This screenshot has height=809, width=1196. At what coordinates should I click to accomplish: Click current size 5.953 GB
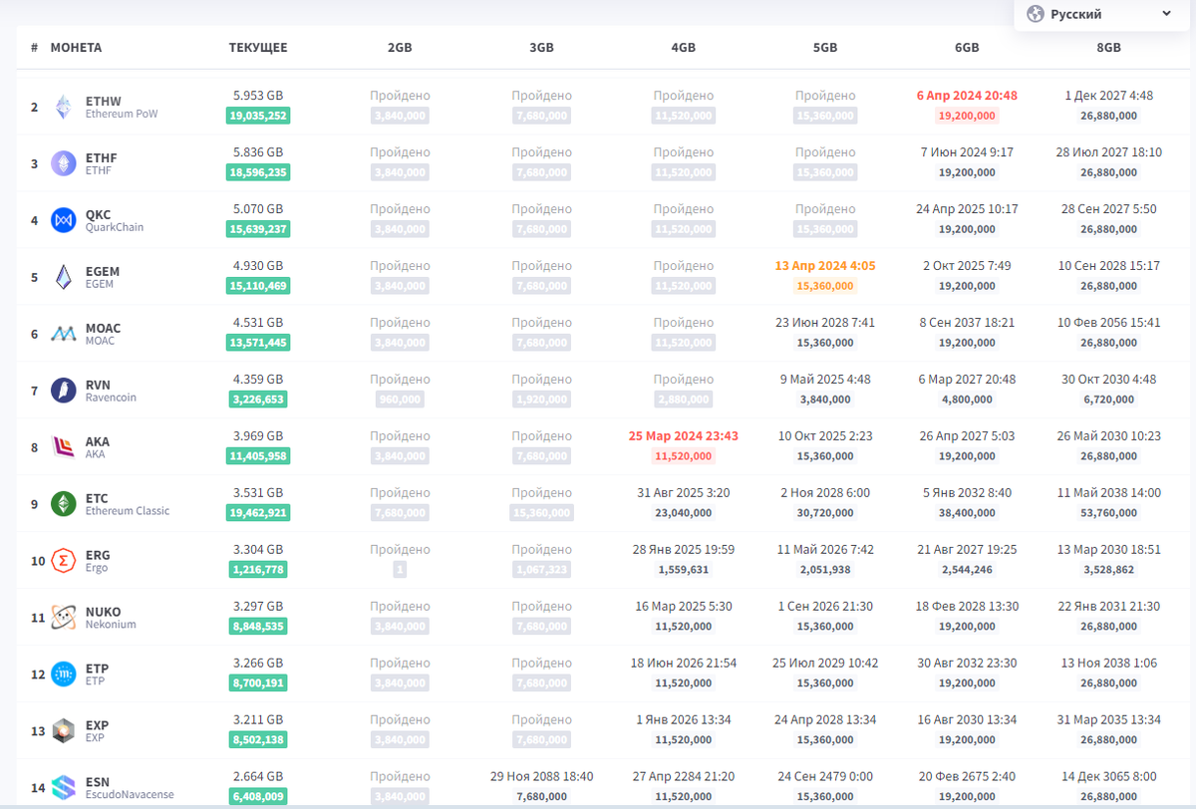click(258, 96)
